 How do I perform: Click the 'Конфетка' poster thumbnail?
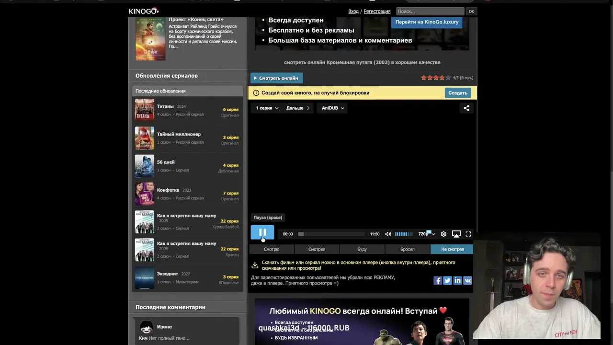coord(144,193)
